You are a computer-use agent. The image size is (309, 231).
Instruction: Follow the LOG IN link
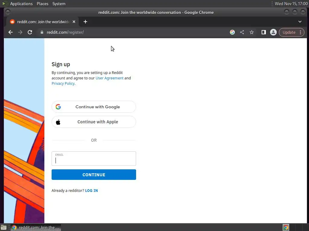91,190
